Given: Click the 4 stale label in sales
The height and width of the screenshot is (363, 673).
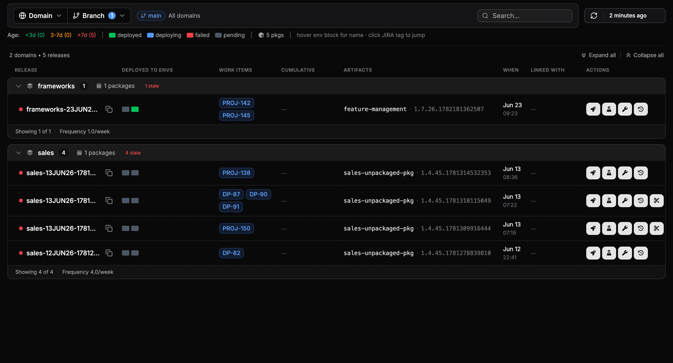Looking at the screenshot, I should (x=133, y=153).
